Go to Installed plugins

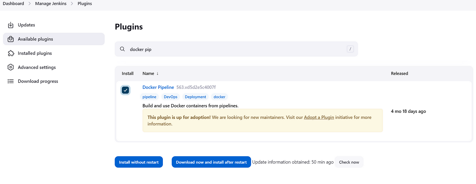coord(54,53)
